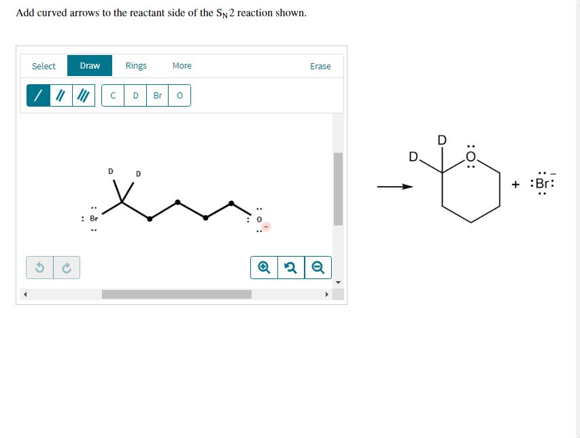
Task: Click the zoom out magnifier icon
Action: pyautogui.click(x=317, y=267)
